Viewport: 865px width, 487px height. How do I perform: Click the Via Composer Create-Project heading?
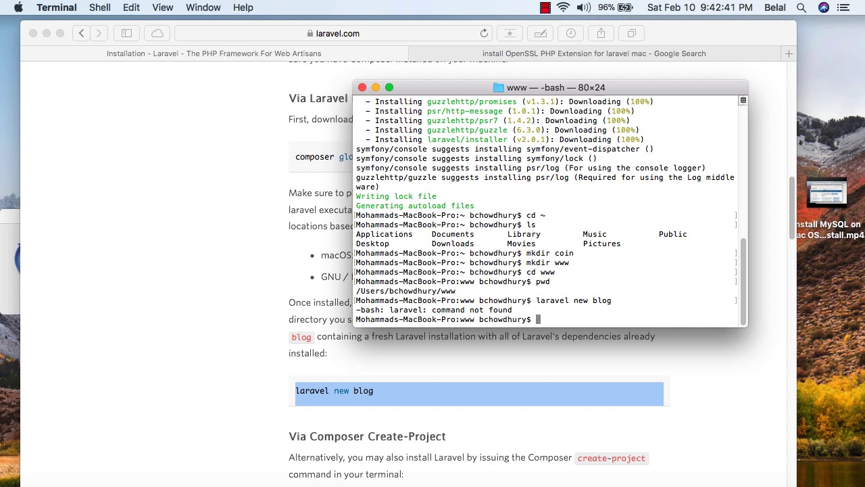(x=367, y=436)
